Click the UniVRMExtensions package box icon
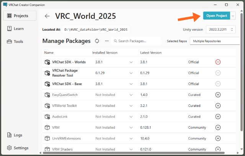This screenshot has height=156, width=245. 47,138
